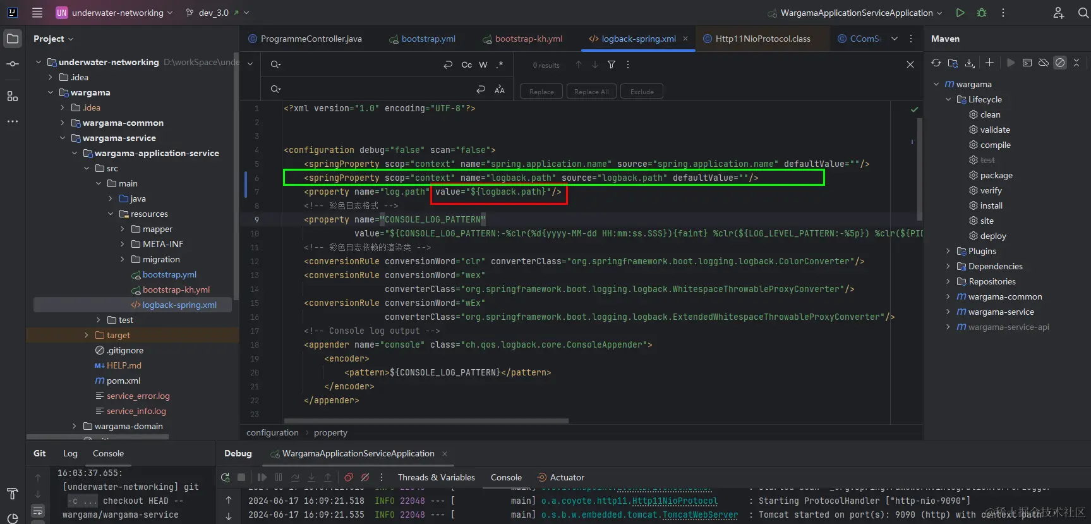Focus the search text field
Image resolution: width=1091 pixels, height=524 pixels.
point(360,64)
